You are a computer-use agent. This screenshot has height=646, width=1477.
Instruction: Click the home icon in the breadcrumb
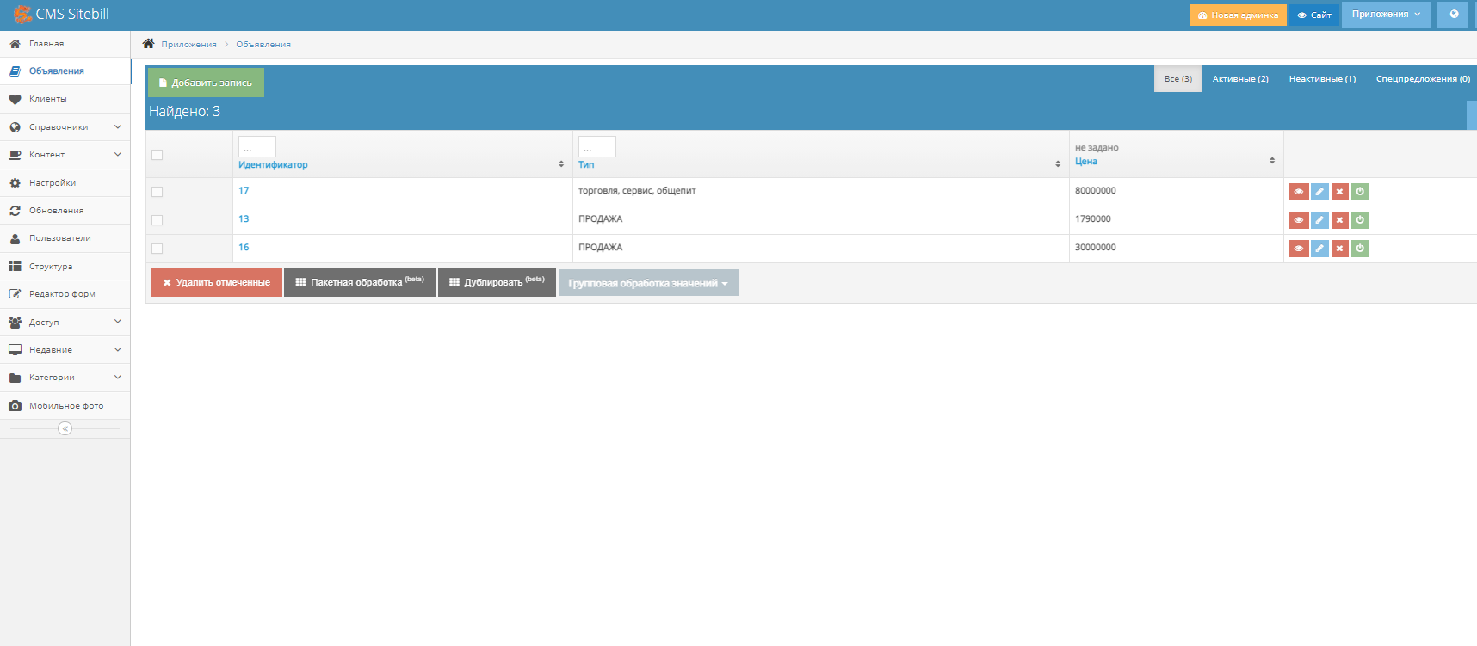pyautogui.click(x=148, y=44)
